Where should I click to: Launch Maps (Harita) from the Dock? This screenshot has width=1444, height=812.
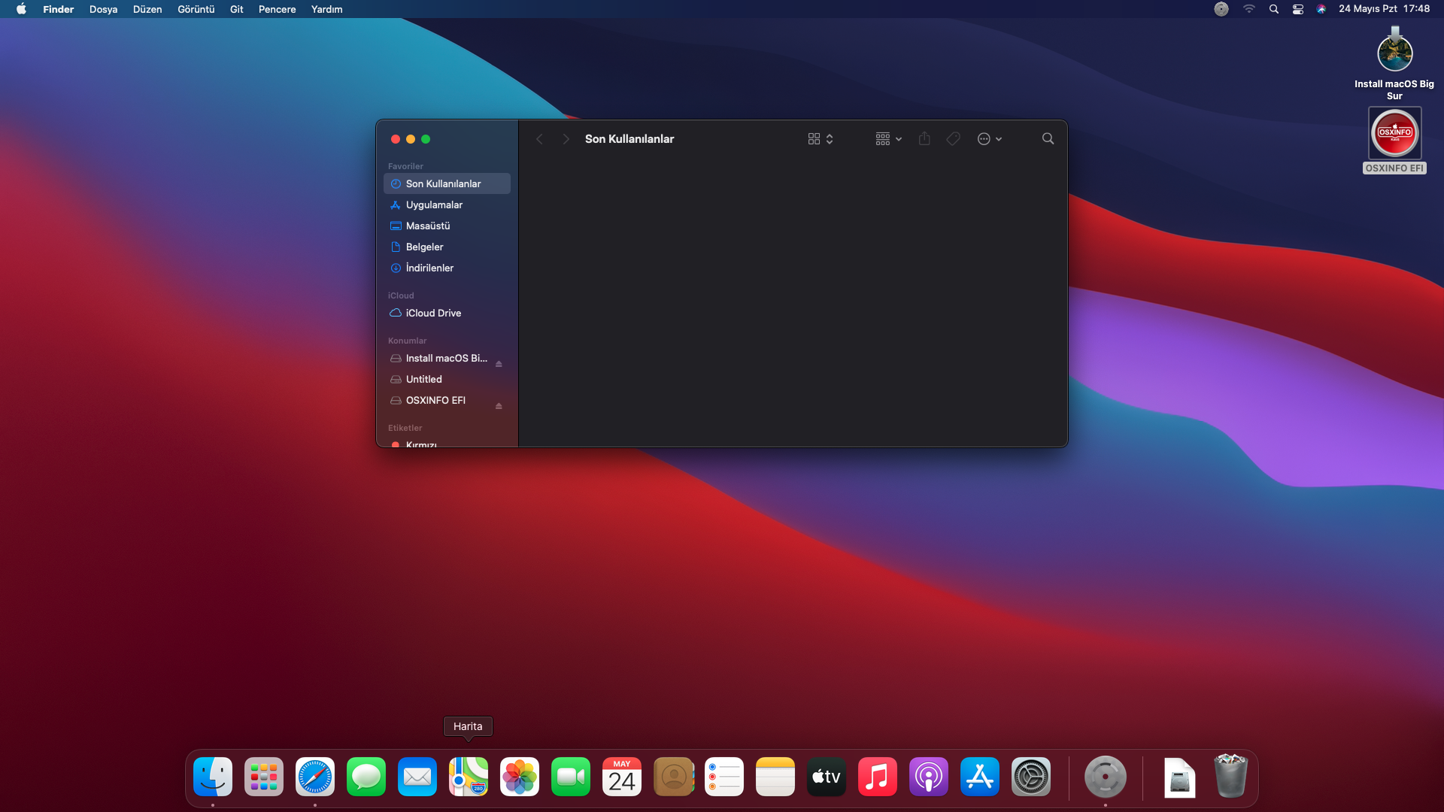[x=469, y=777]
